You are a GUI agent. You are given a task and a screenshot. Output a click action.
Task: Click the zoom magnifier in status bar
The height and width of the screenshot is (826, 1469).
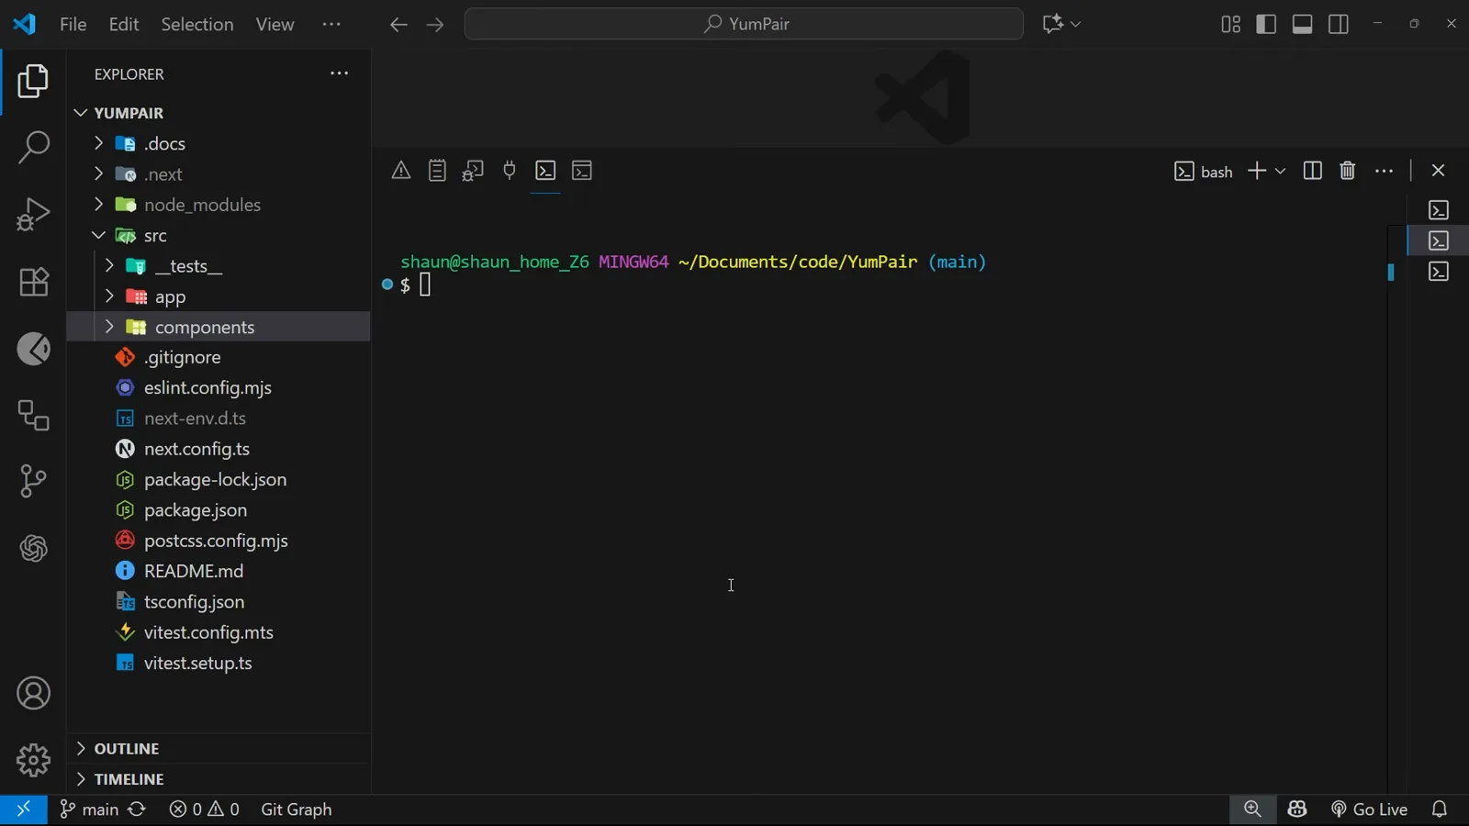pyautogui.click(x=1252, y=809)
